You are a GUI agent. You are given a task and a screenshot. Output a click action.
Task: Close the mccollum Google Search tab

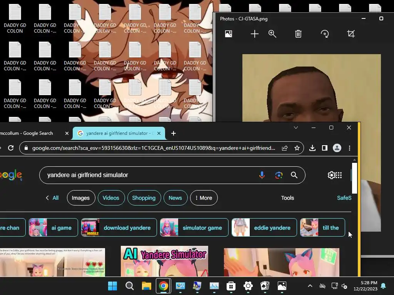[x=67, y=133]
